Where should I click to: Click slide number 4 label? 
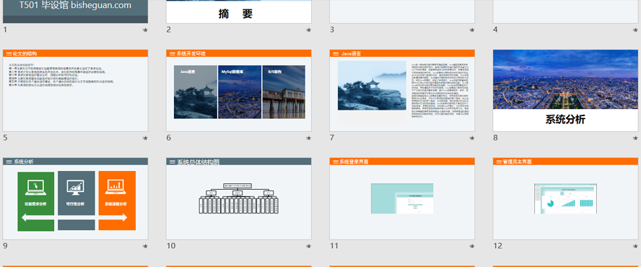[495, 30]
